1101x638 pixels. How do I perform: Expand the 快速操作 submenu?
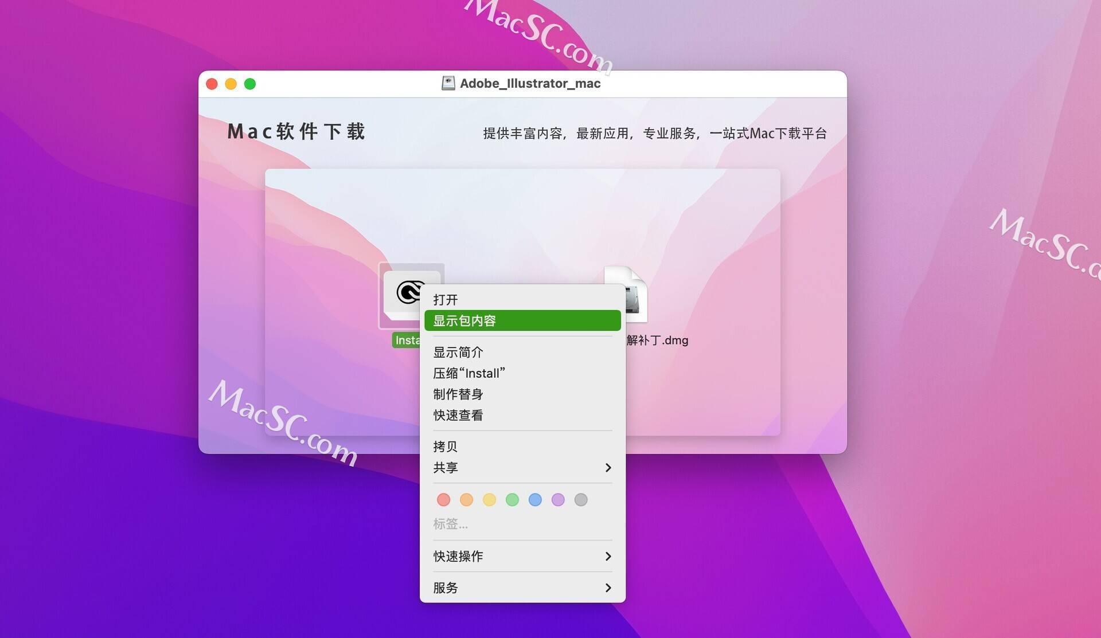pyautogui.click(x=522, y=556)
